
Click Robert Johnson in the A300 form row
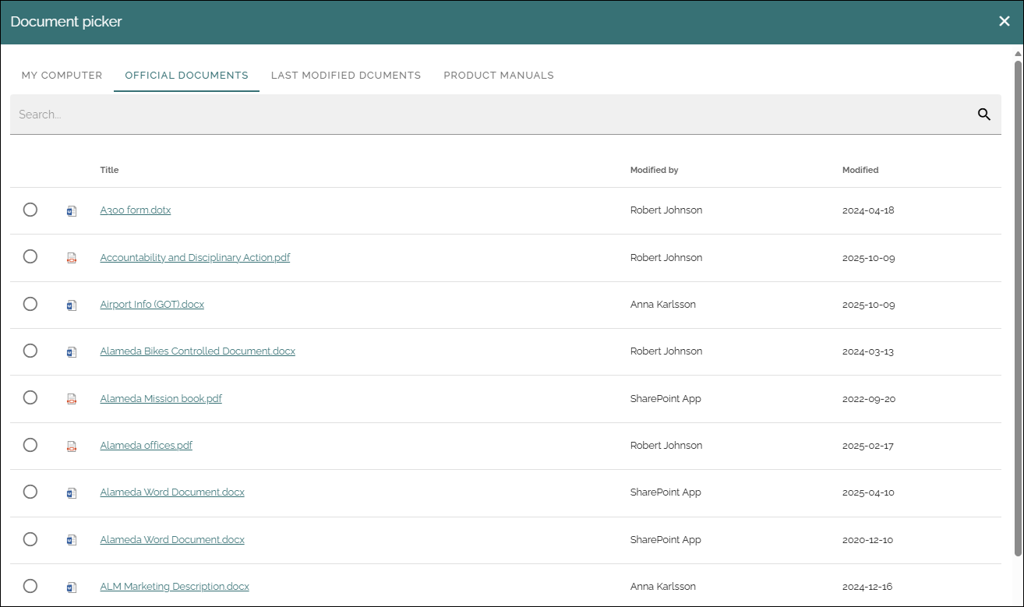(x=666, y=210)
